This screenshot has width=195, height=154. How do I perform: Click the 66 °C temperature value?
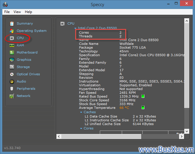coord(124,108)
